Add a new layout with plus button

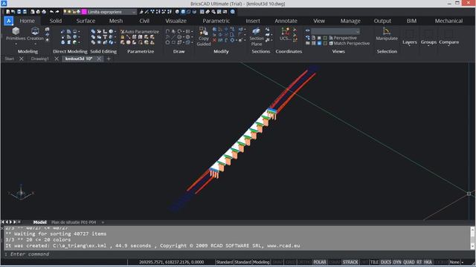tap(103, 222)
